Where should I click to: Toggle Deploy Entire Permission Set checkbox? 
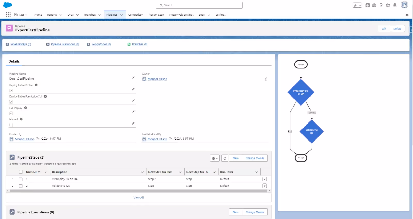(x=11, y=102)
